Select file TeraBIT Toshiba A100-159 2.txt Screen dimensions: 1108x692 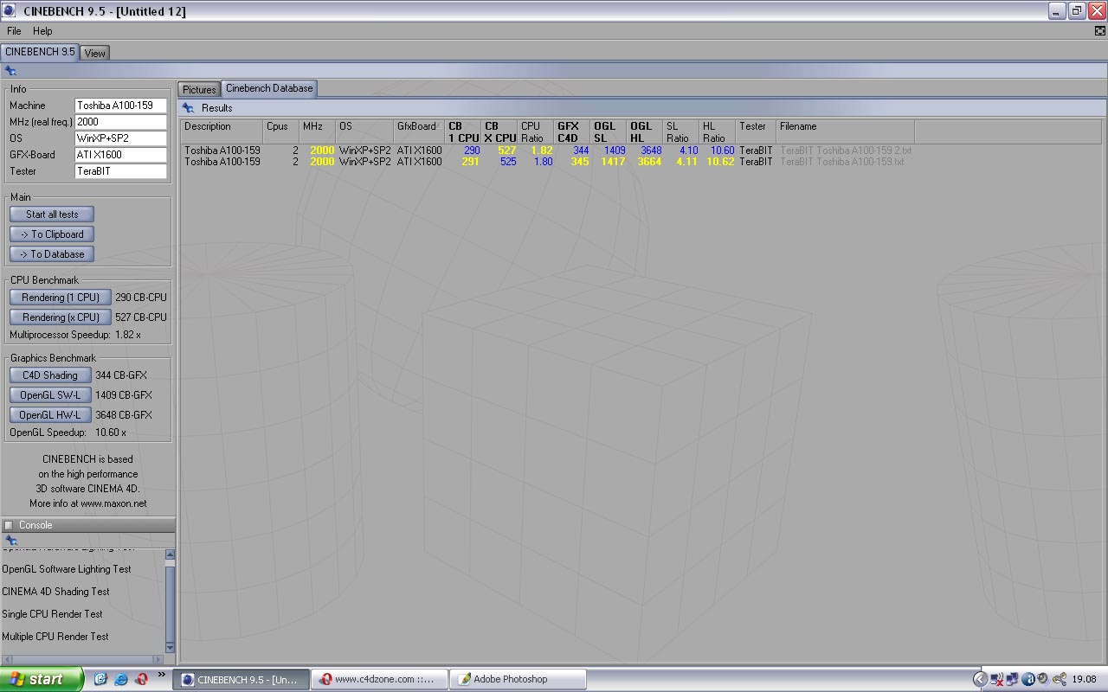click(x=846, y=151)
